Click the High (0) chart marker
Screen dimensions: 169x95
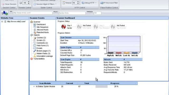[x=110, y=53]
